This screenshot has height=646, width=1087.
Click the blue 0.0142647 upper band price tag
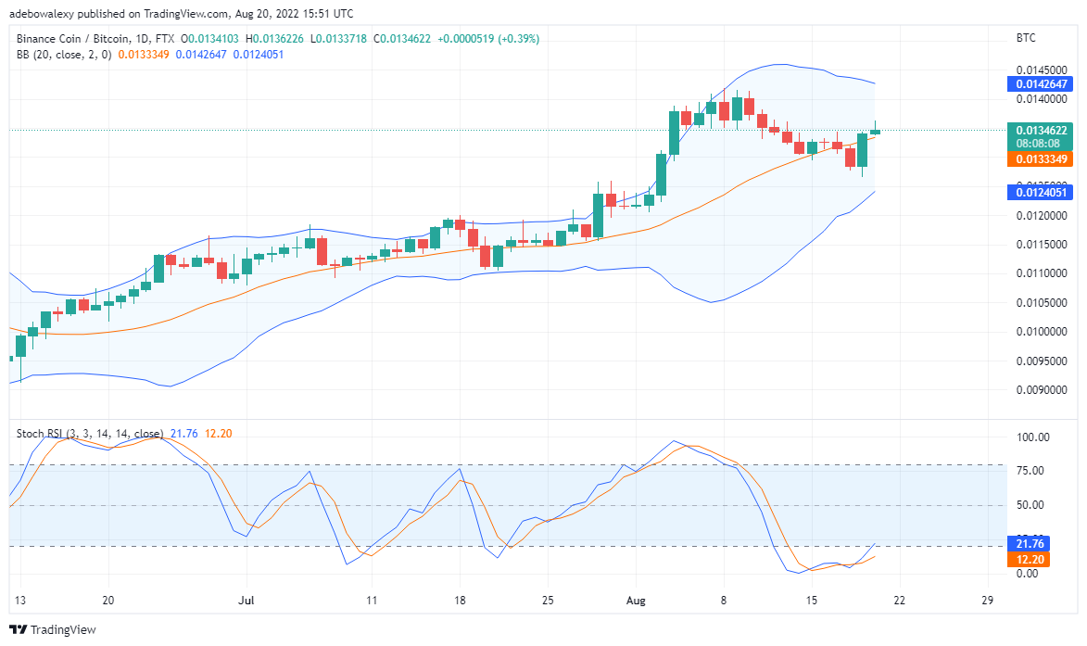1040,84
